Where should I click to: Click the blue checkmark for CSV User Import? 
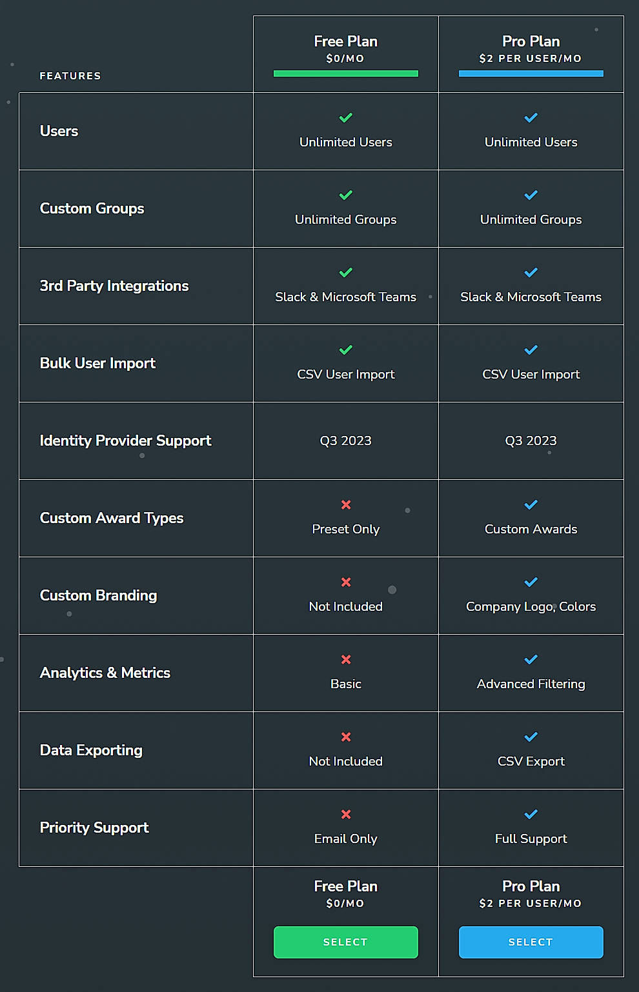tap(531, 350)
